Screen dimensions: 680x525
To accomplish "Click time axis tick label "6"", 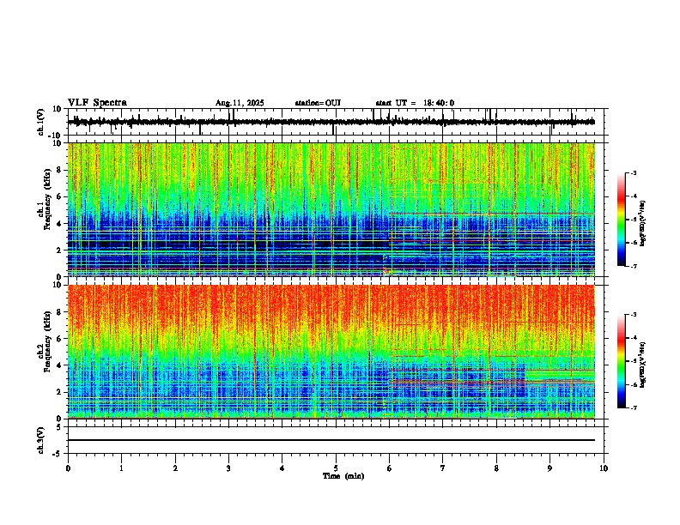I will point(390,468).
